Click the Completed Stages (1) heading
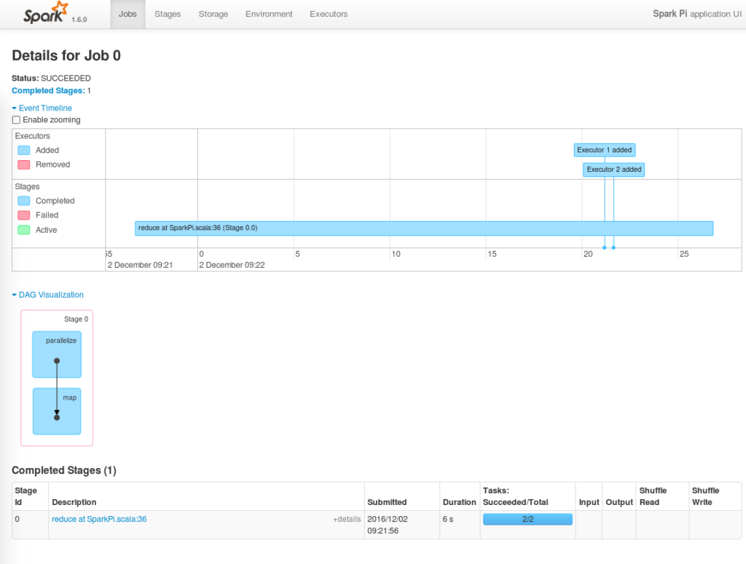 [x=64, y=470]
